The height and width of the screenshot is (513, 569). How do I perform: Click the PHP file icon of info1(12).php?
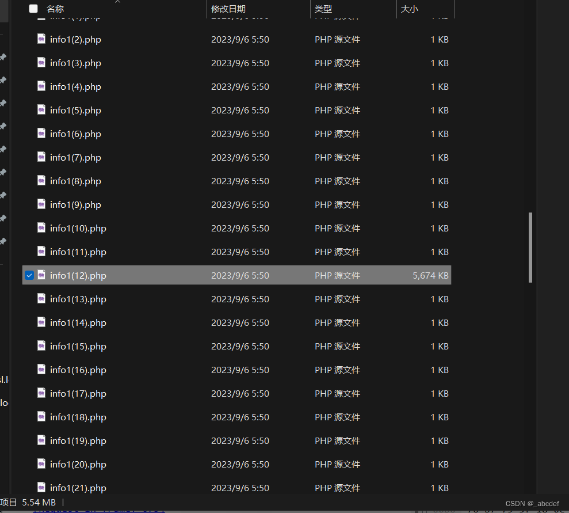click(x=41, y=275)
